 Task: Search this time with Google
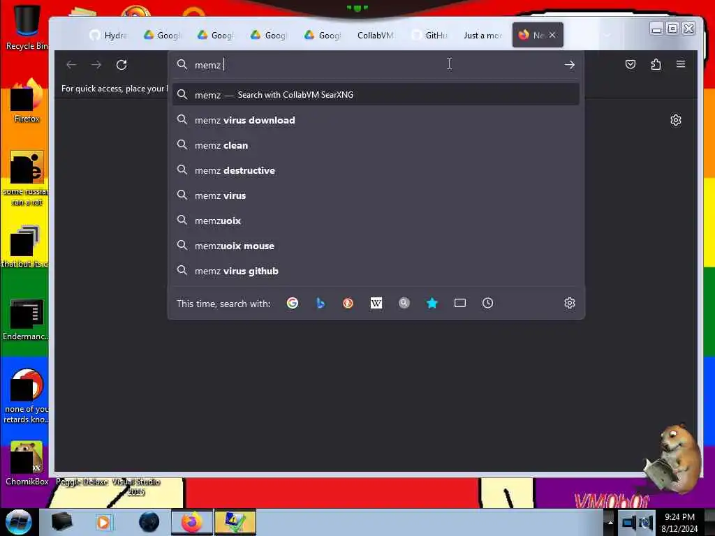pyautogui.click(x=293, y=303)
